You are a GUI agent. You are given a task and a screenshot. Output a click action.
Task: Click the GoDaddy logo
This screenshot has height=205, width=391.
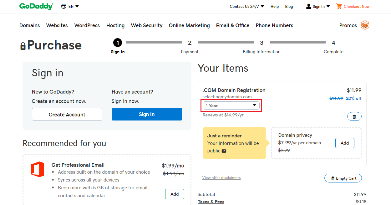(x=36, y=6)
